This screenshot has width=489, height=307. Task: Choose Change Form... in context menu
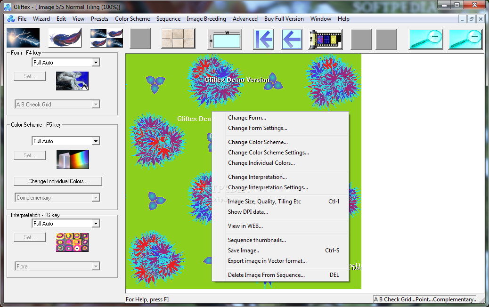[x=280, y=118]
